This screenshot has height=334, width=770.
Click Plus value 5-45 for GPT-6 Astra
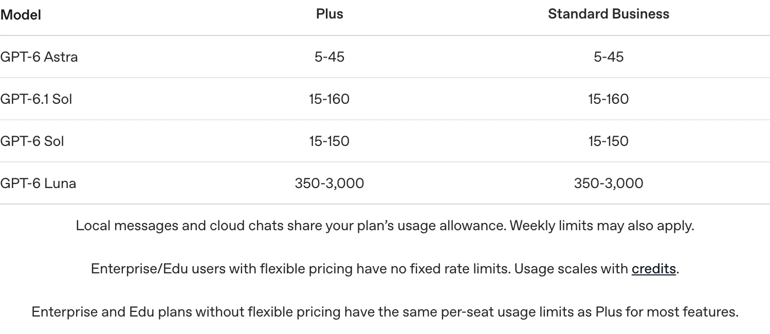pyautogui.click(x=329, y=57)
